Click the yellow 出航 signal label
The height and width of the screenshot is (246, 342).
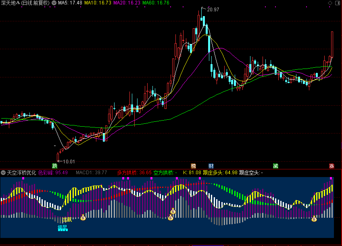(x=67, y=219)
